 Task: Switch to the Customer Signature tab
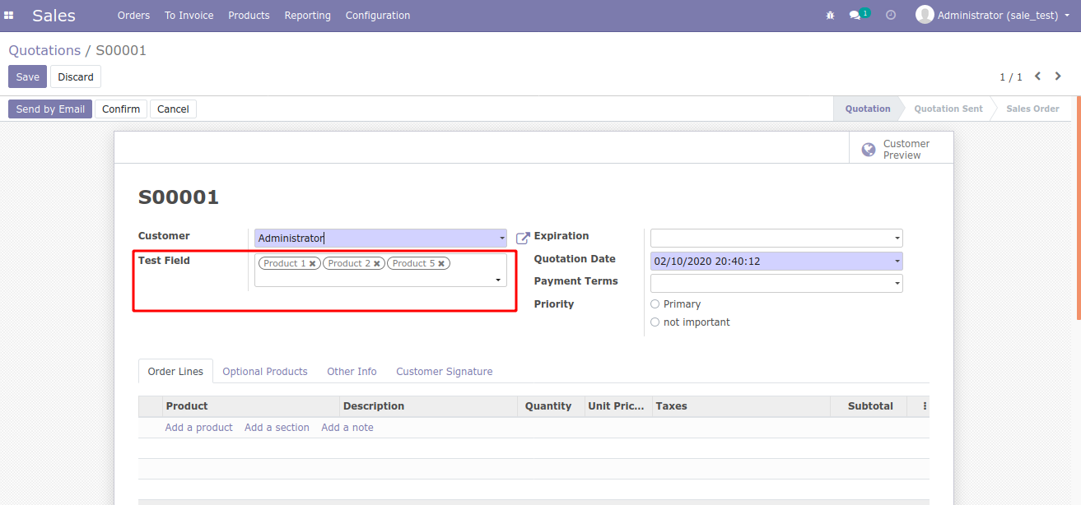[445, 372]
